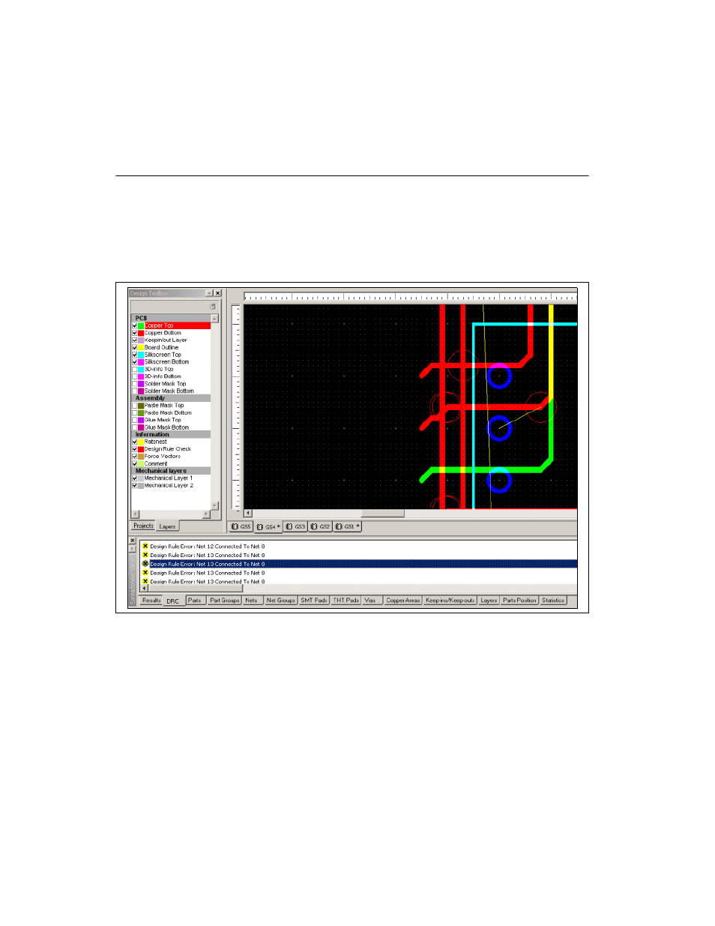Uncheck the Copper Bottom layer

click(135, 333)
